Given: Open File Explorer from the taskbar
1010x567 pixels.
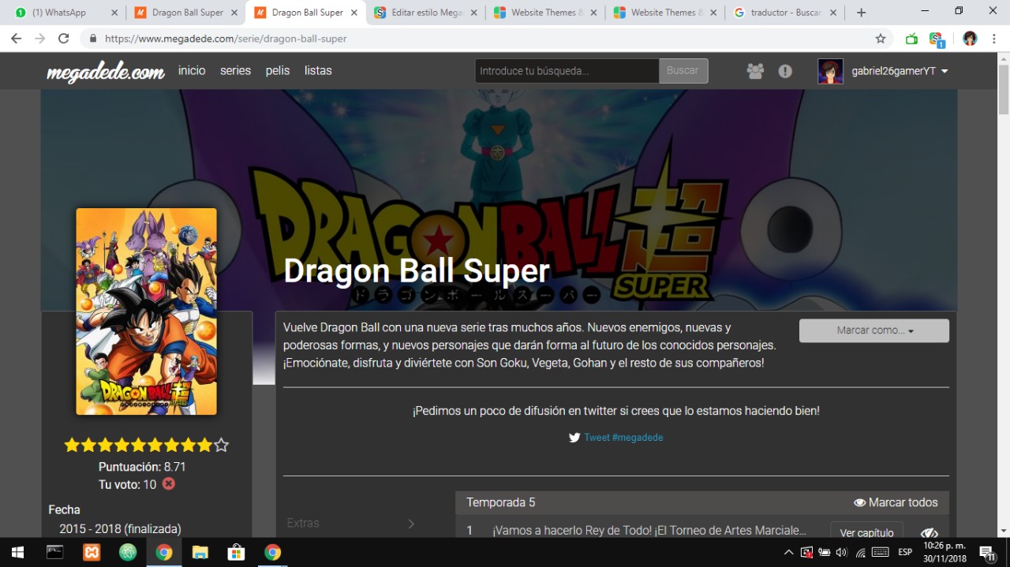Looking at the screenshot, I should [x=200, y=552].
